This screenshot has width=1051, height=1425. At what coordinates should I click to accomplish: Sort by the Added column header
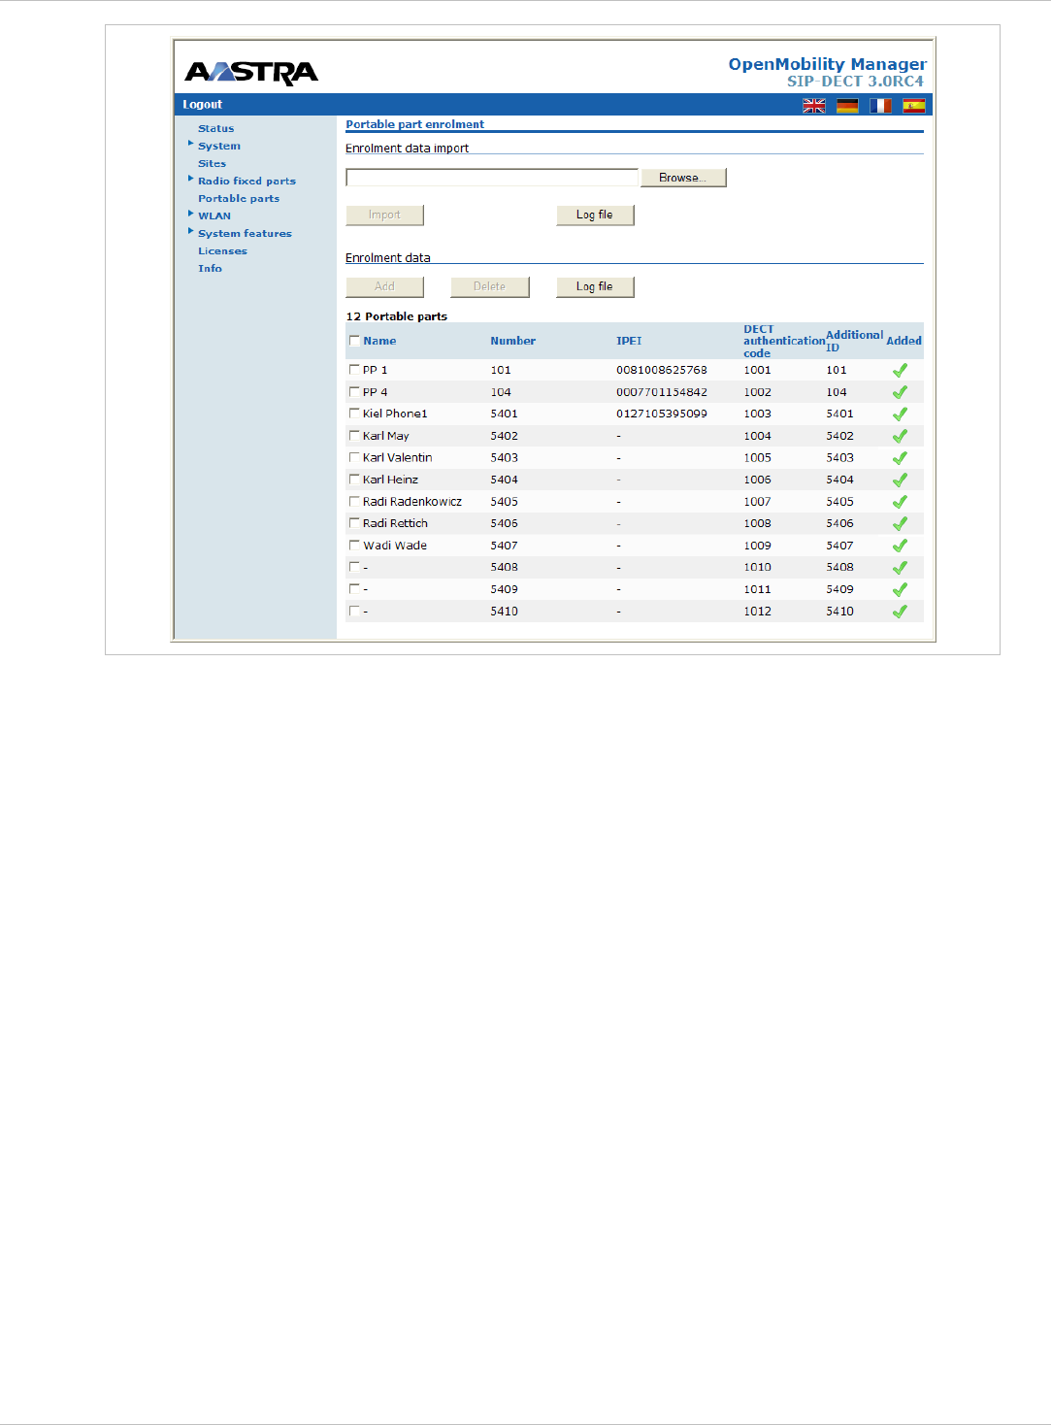[x=903, y=341]
